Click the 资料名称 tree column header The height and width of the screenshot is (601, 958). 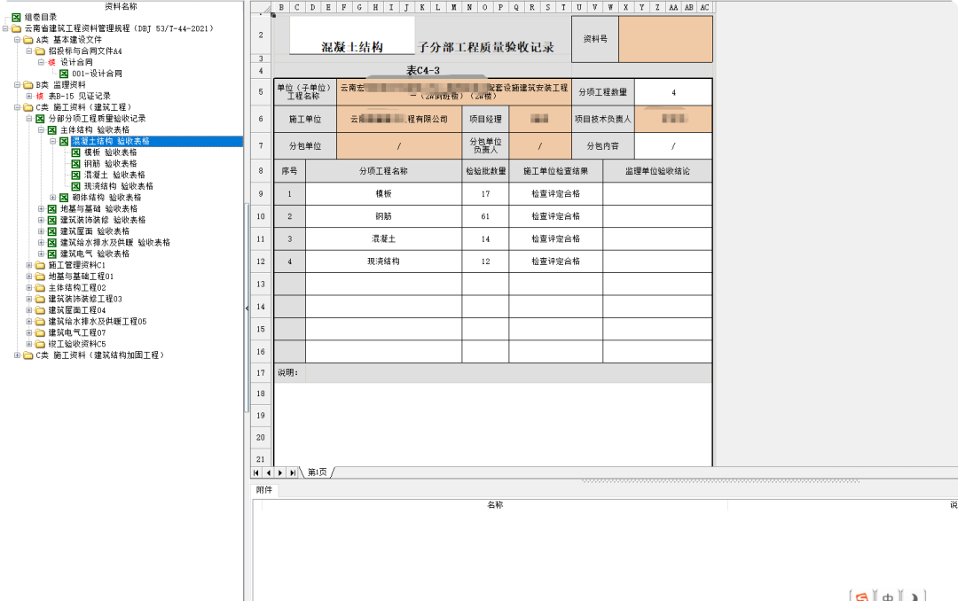coord(121,7)
